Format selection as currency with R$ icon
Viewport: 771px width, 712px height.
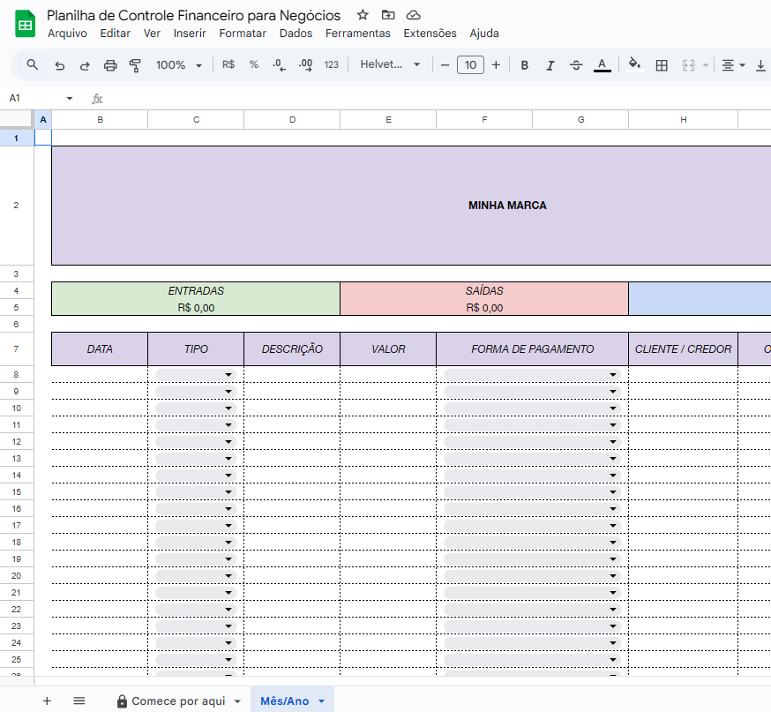(x=228, y=64)
